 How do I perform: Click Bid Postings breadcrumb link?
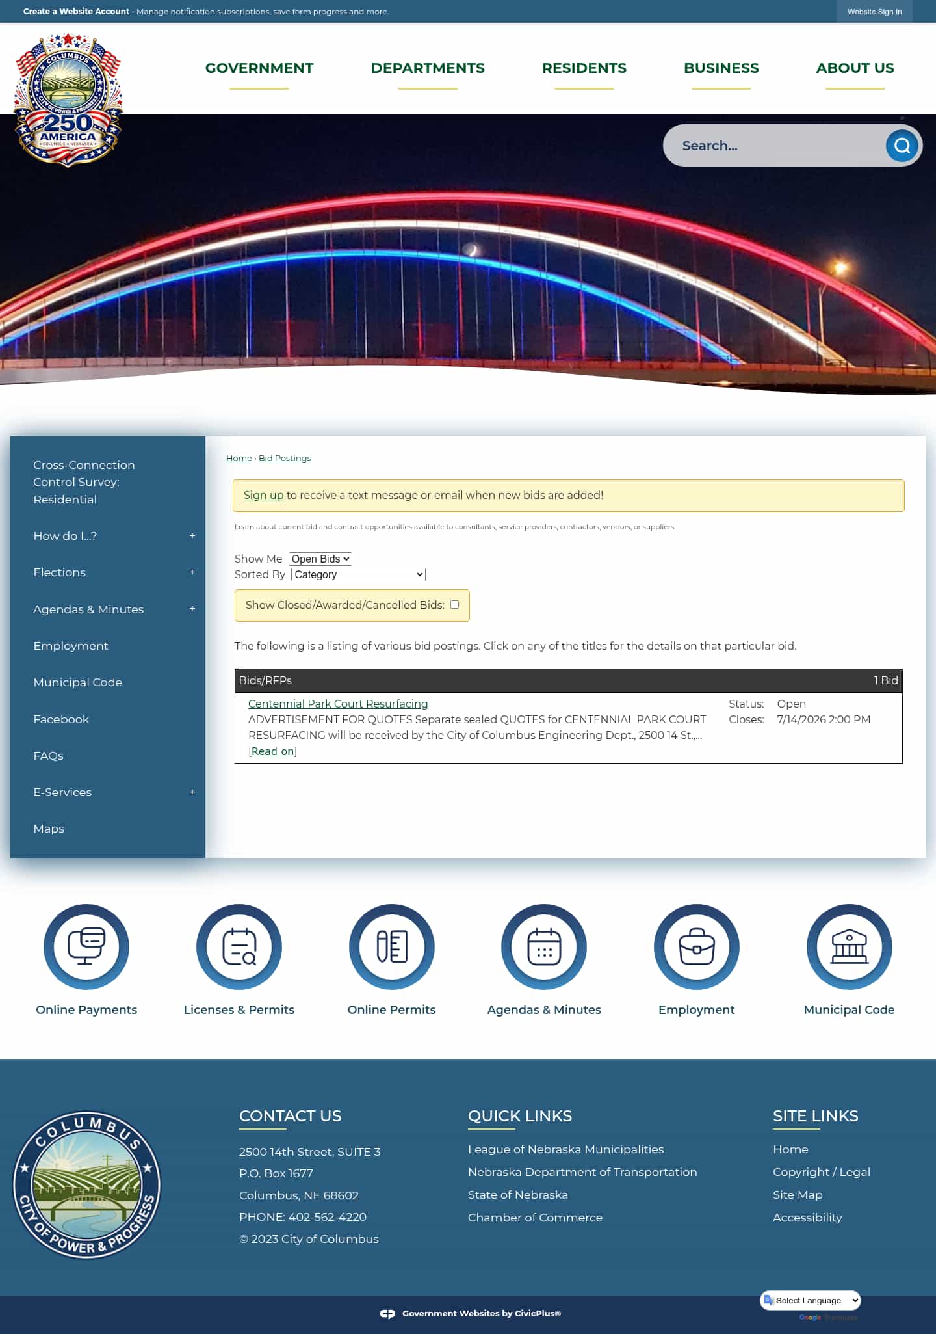tap(285, 458)
